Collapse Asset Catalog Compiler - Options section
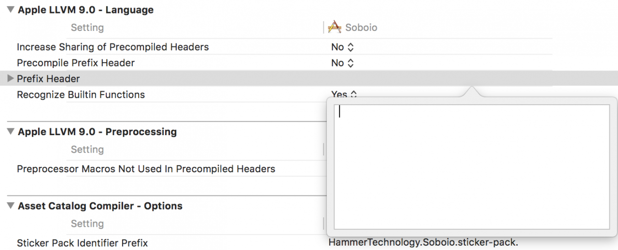618x250 pixels. tap(11, 206)
